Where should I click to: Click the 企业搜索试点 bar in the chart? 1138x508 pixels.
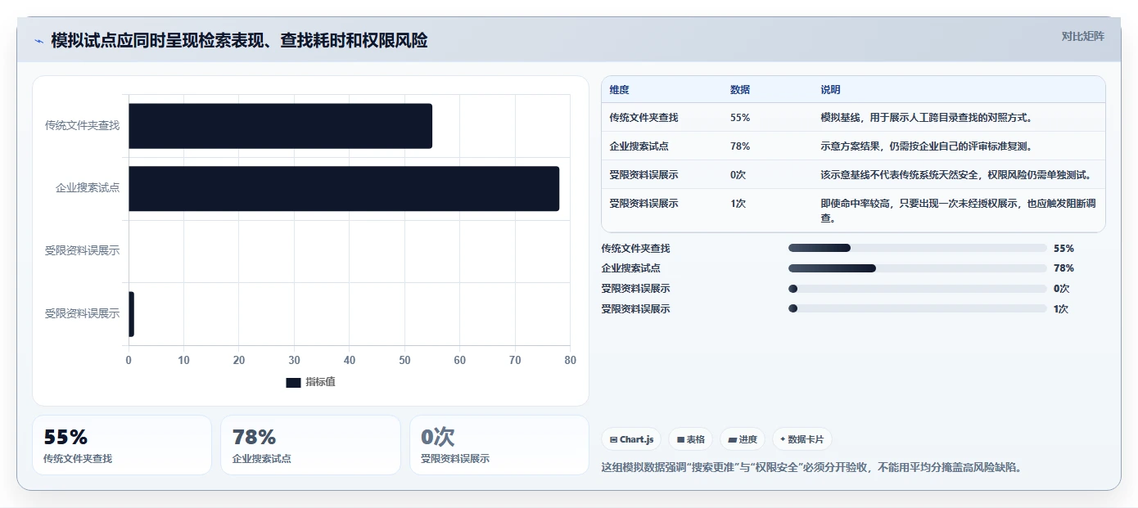pos(344,189)
